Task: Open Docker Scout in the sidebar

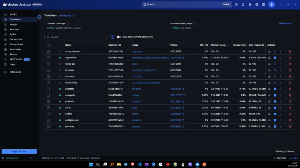Action: point(19,44)
